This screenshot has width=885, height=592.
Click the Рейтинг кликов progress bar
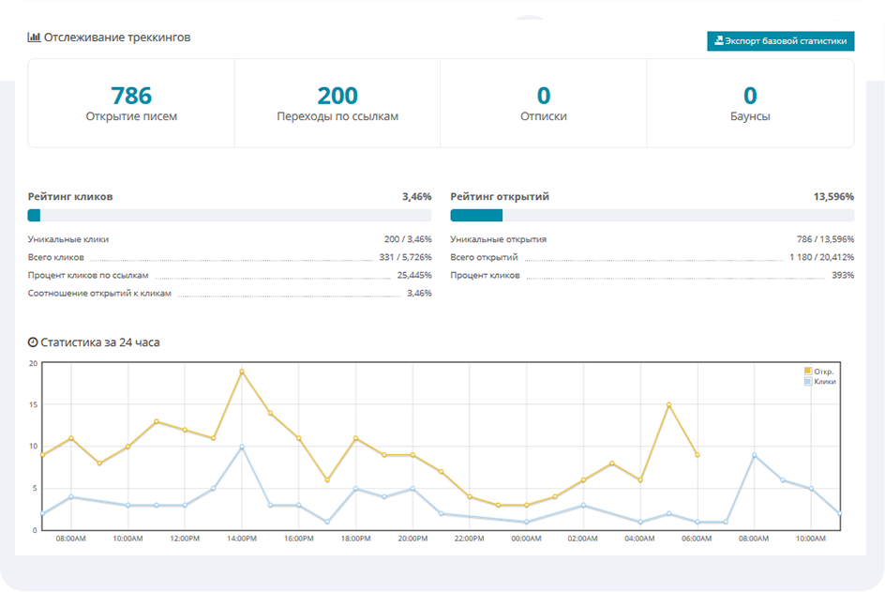pyautogui.click(x=230, y=215)
